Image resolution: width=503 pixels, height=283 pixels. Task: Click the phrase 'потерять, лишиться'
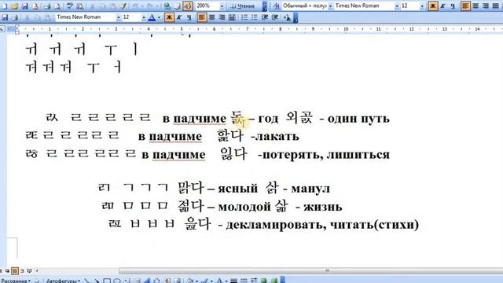326,155
